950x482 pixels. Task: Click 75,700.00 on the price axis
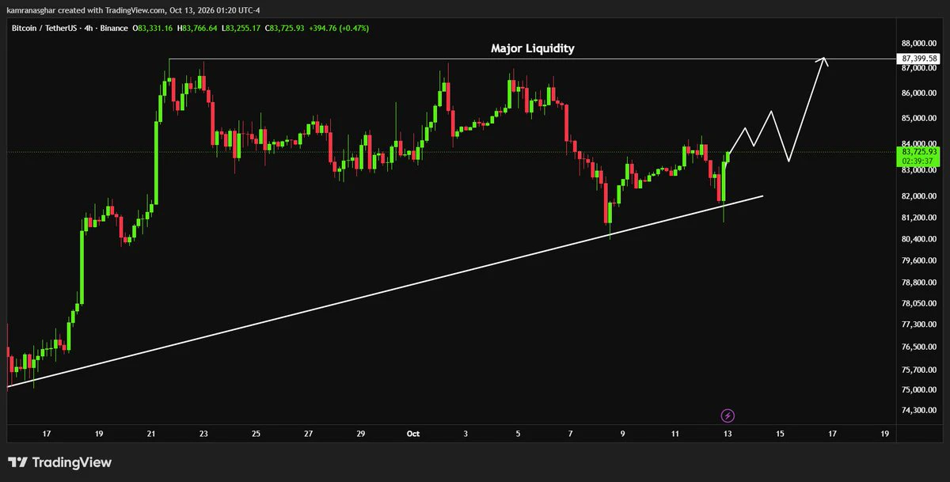click(919, 369)
